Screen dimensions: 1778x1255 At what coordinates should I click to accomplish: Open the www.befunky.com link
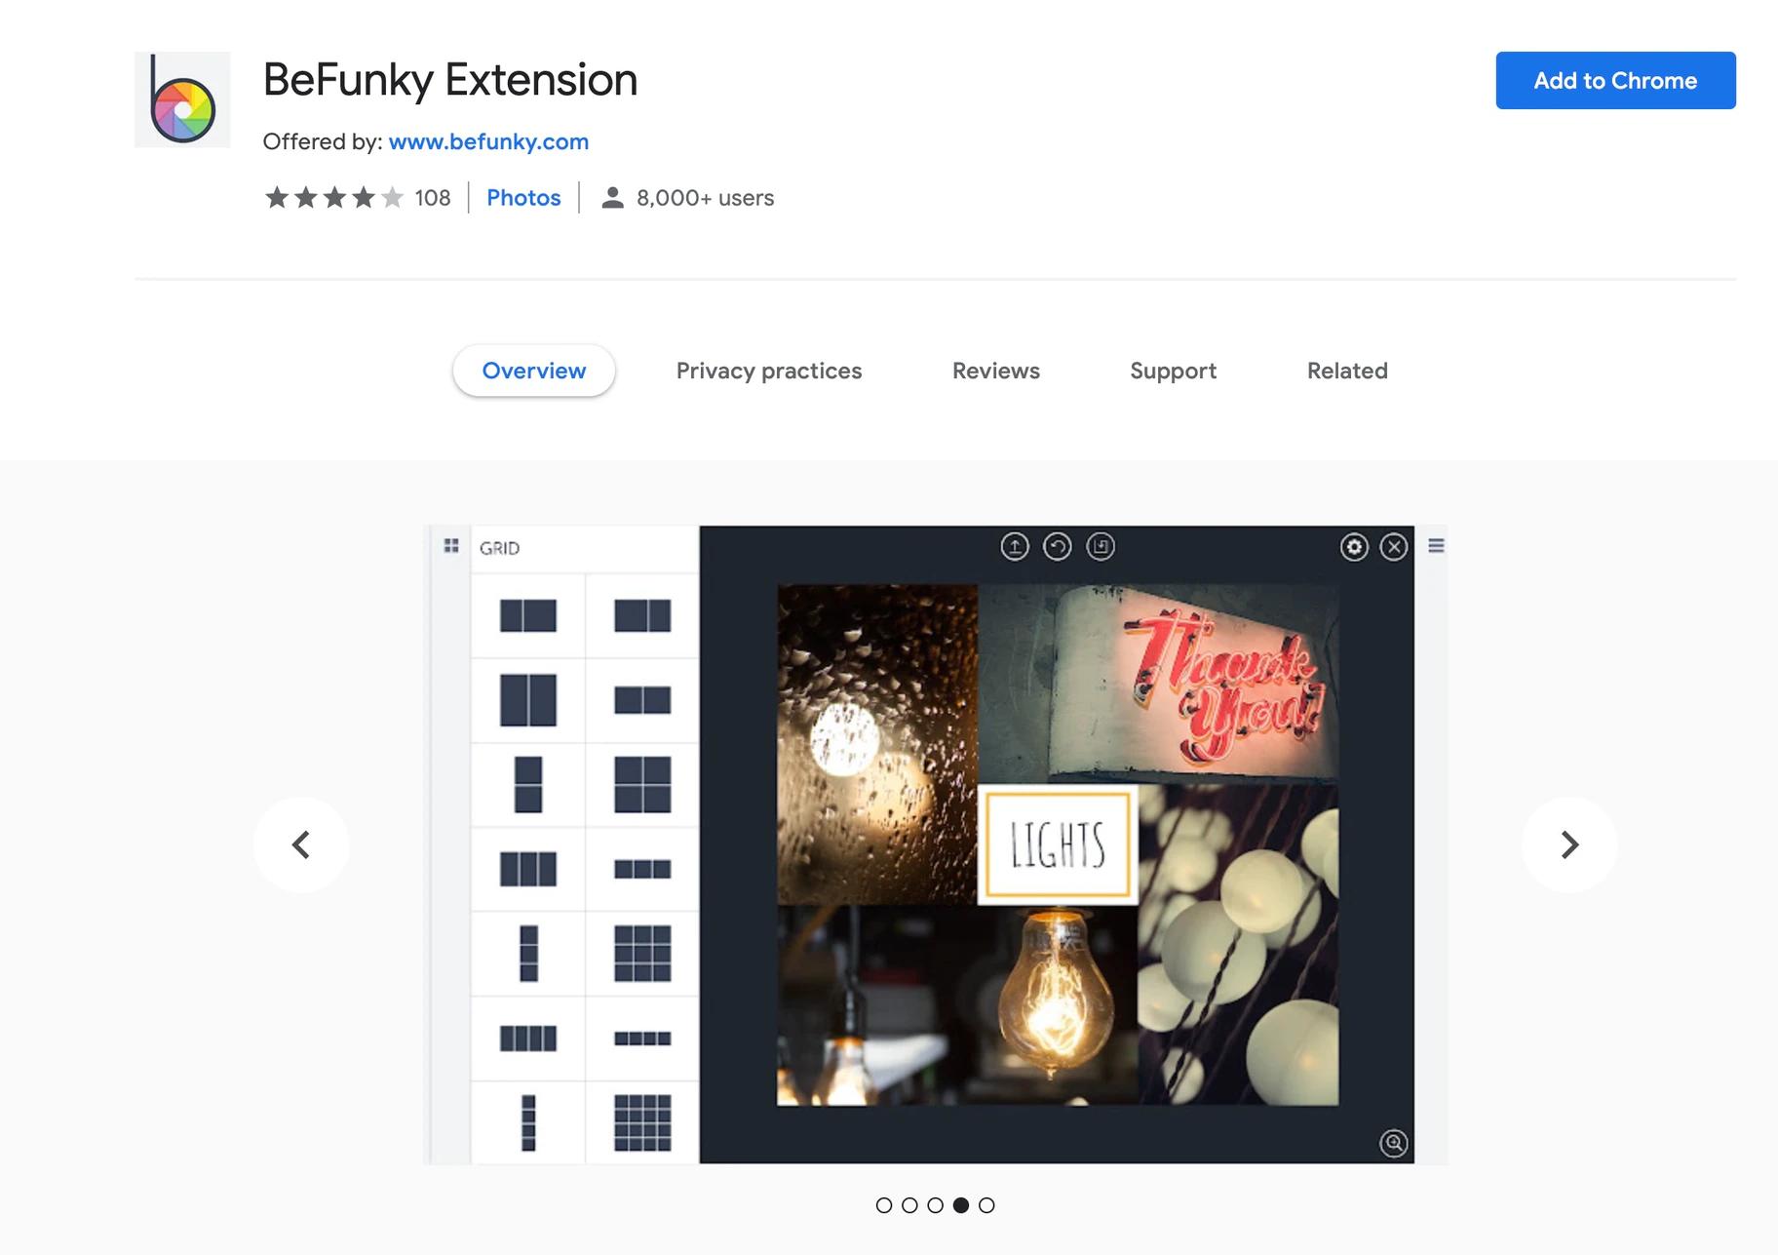click(488, 141)
